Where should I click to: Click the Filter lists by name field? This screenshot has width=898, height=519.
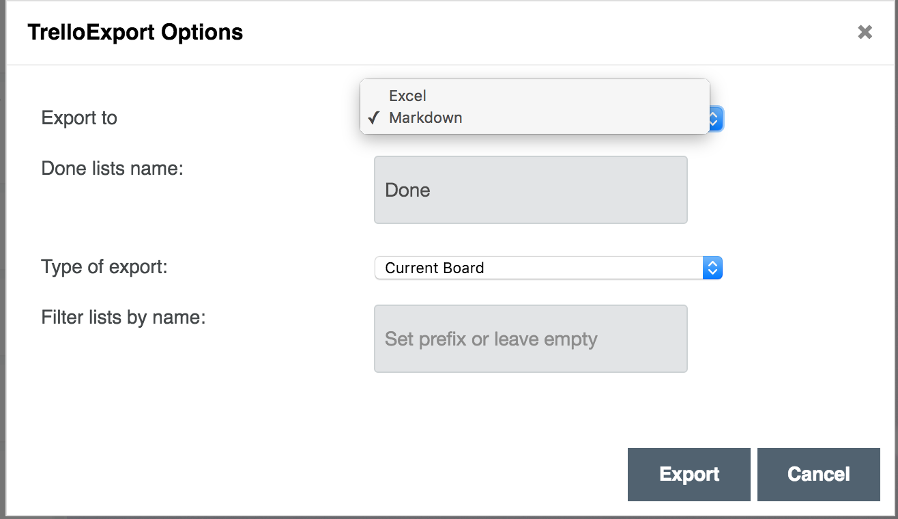(x=530, y=339)
